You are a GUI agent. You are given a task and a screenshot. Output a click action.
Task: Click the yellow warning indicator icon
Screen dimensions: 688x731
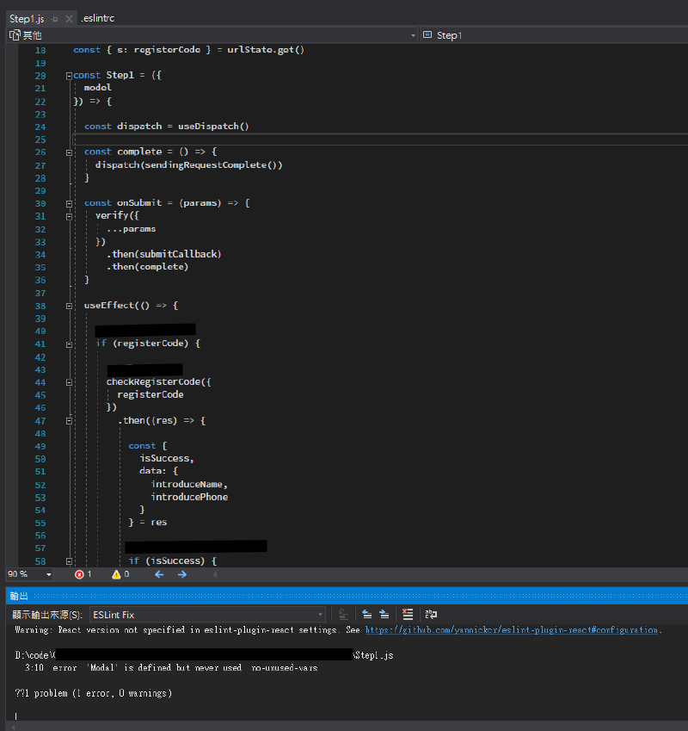116,574
